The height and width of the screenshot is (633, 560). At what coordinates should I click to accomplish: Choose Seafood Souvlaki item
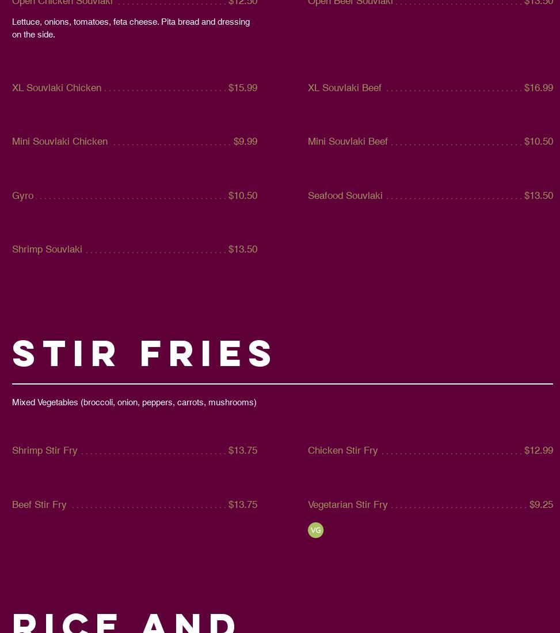tap(345, 195)
